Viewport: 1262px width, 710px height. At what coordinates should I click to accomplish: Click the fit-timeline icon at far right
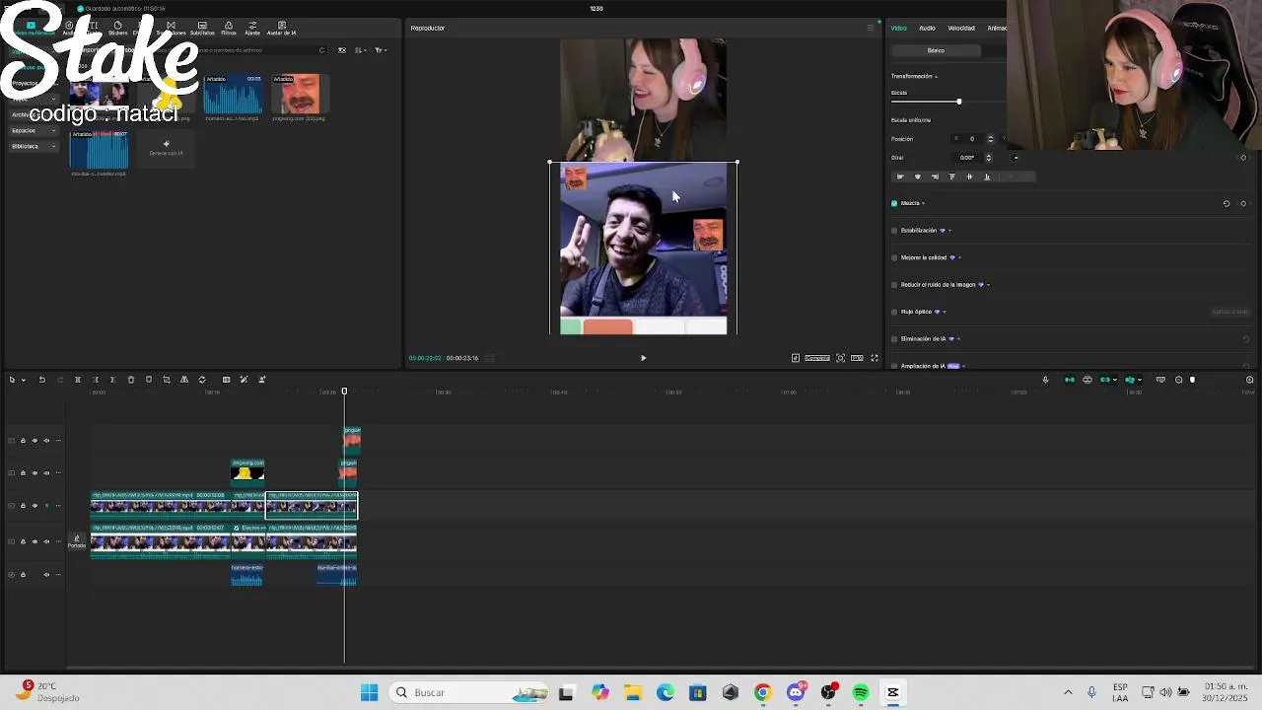(1250, 380)
